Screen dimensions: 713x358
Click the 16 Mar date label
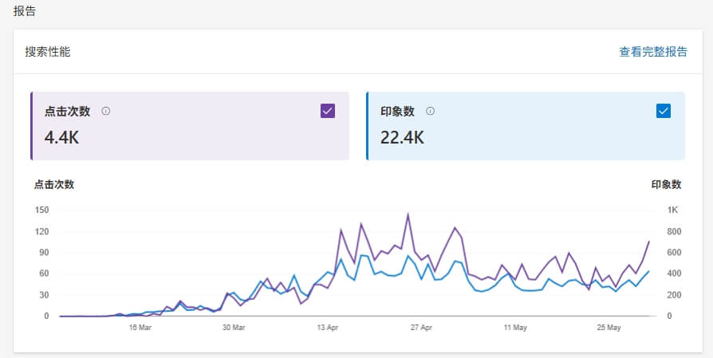pyautogui.click(x=140, y=327)
